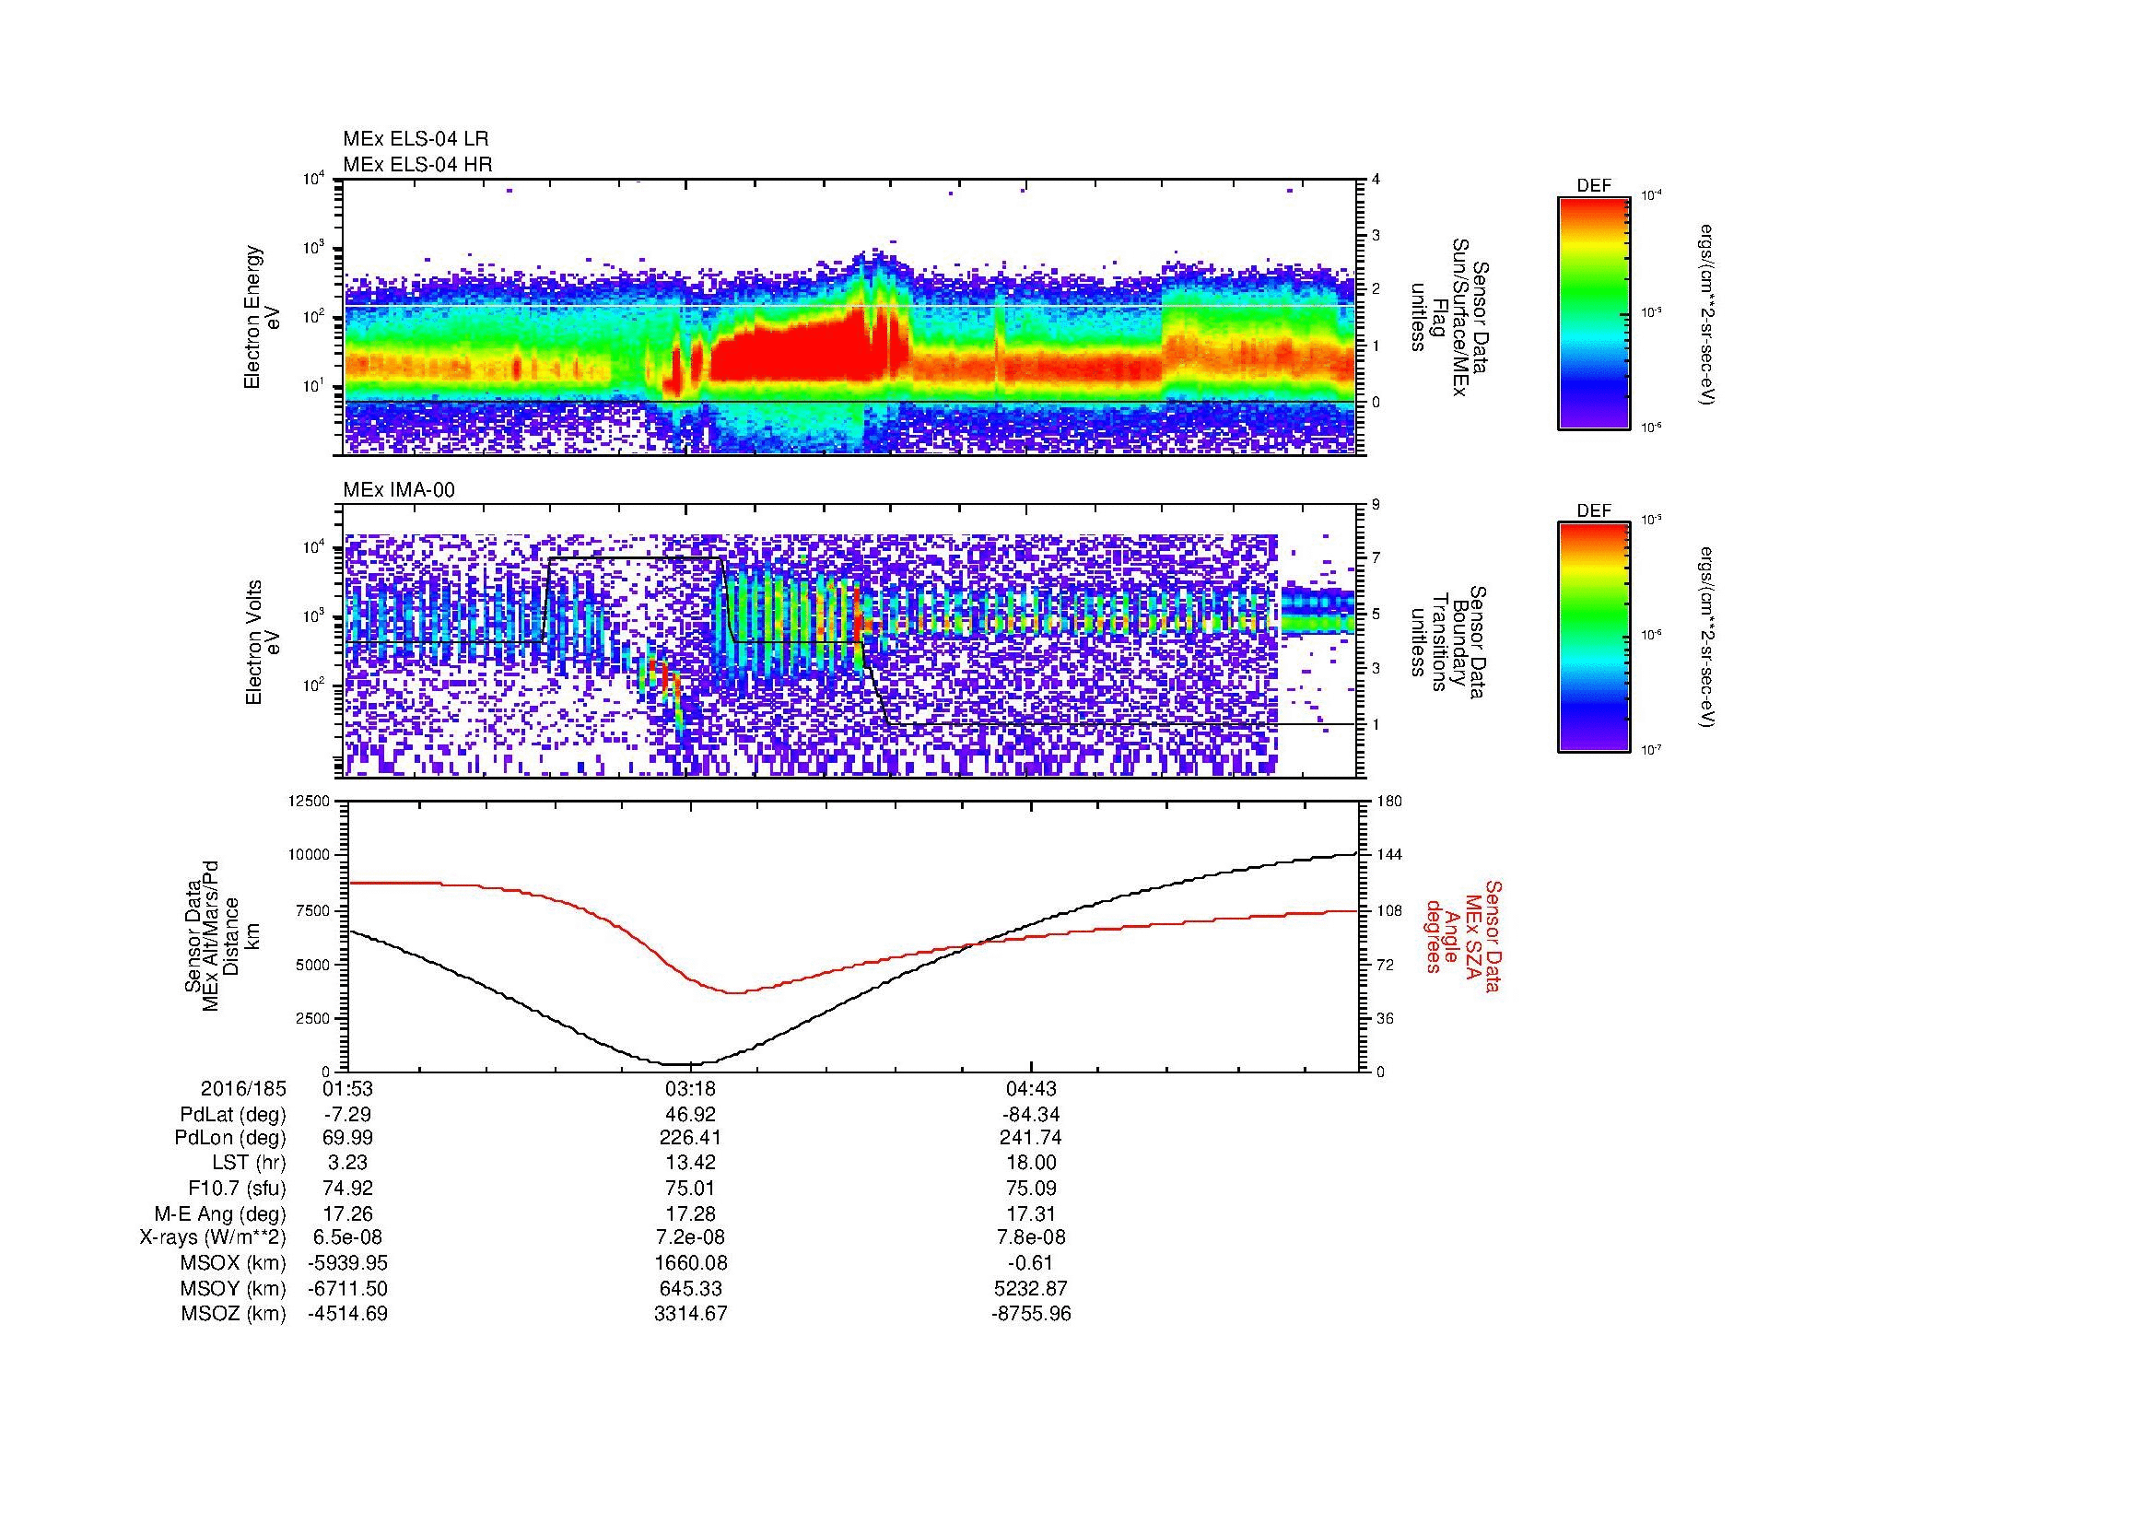Click the time tick label '04:43'
The width and height of the screenshot is (2155, 1523).
(x=1032, y=1089)
